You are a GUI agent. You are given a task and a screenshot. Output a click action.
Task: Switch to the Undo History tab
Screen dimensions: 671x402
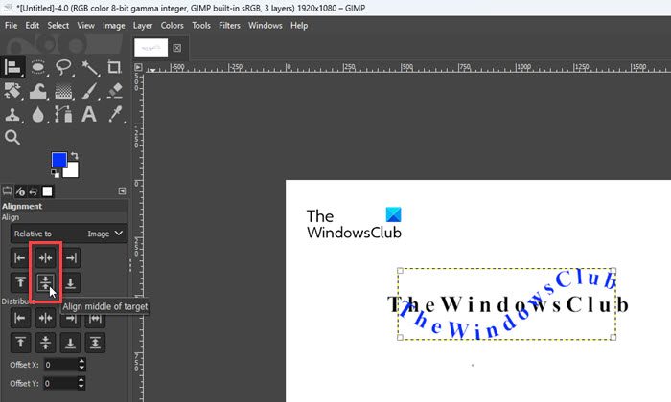[x=34, y=191]
